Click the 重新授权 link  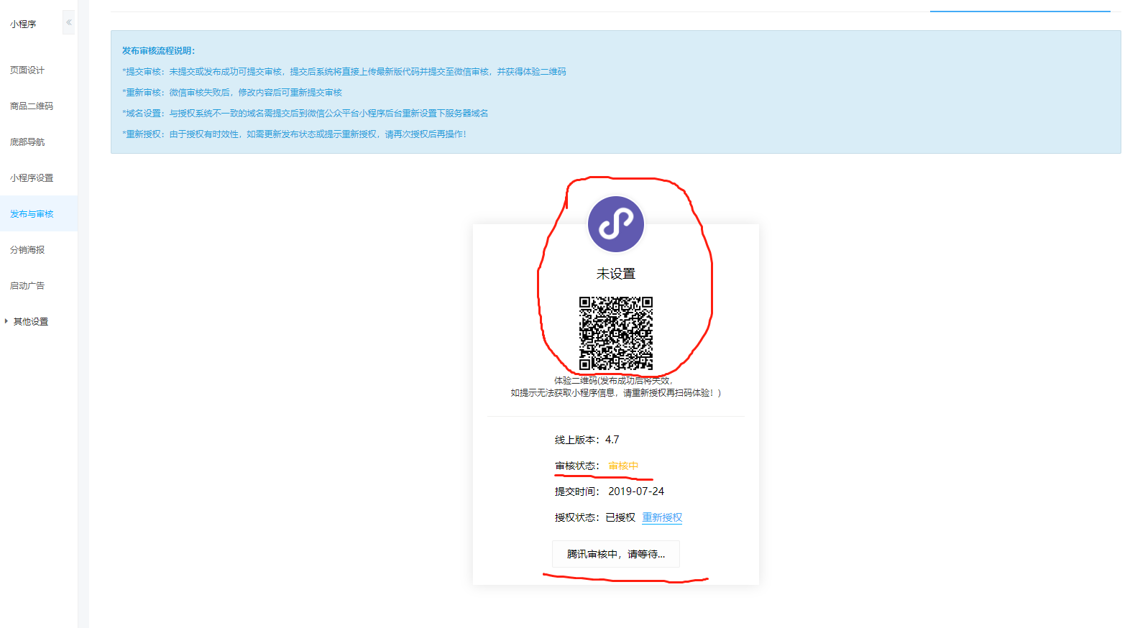pyautogui.click(x=662, y=517)
